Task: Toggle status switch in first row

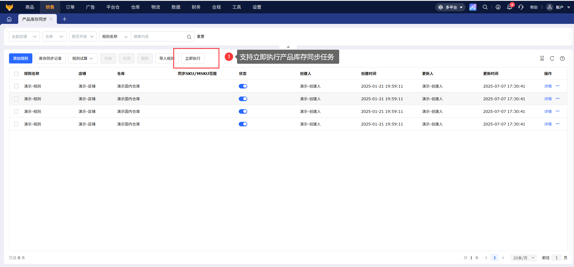Action: tap(243, 86)
